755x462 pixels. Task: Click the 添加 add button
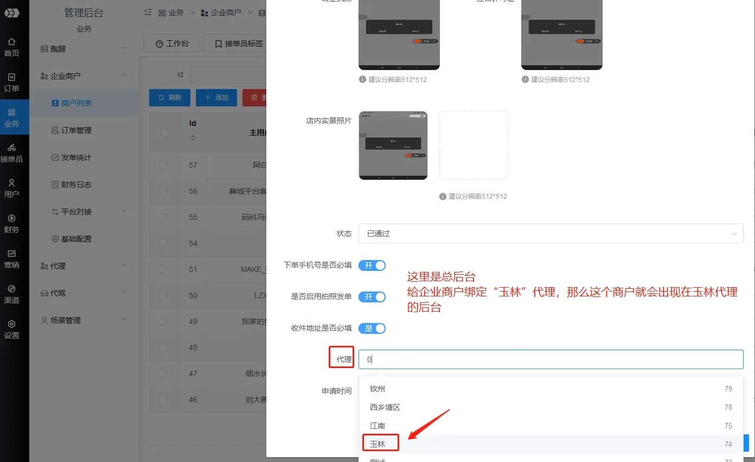(216, 98)
